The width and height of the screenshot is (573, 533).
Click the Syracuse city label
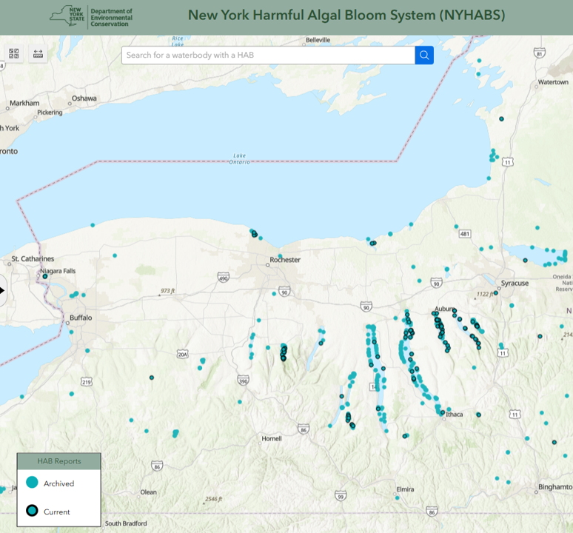[515, 284]
